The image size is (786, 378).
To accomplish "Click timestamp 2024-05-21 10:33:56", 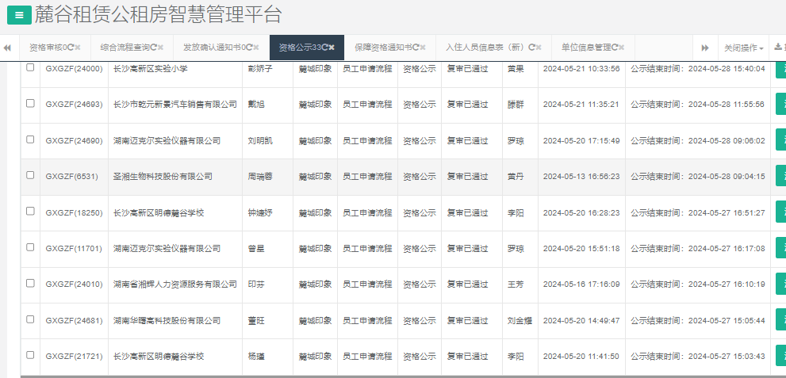I will [581, 69].
